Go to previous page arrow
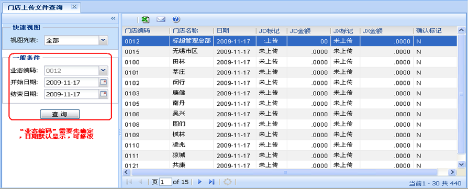 pos(140,182)
